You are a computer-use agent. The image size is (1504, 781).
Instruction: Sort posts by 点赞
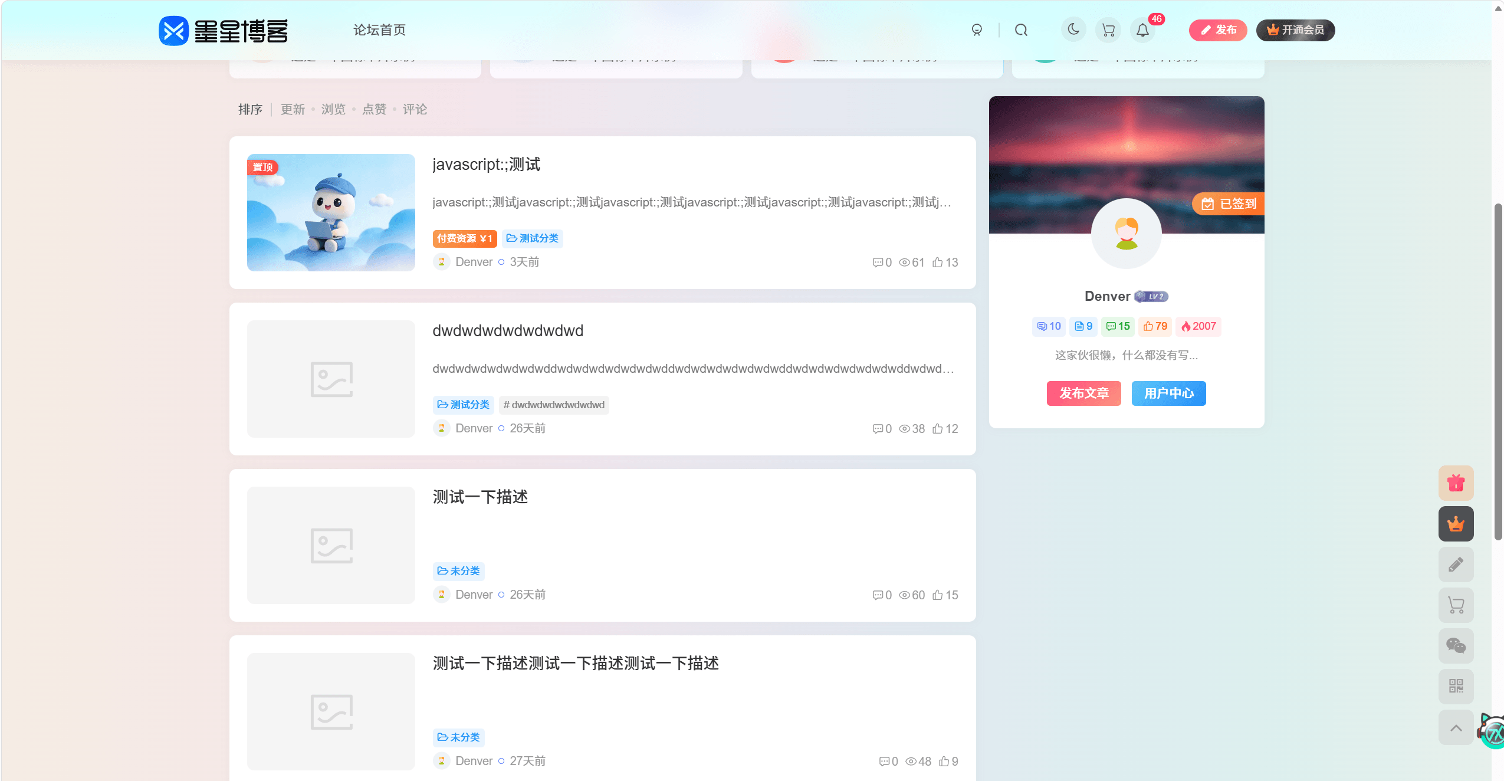coord(374,110)
